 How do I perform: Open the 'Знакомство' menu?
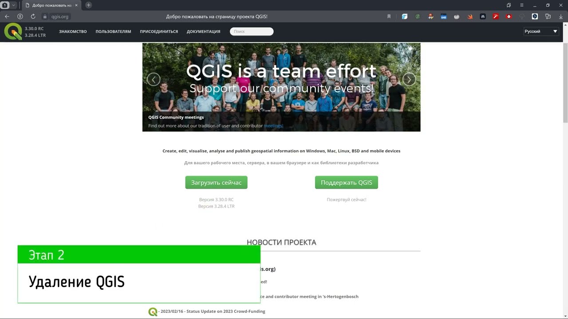(x=73, y=31)
